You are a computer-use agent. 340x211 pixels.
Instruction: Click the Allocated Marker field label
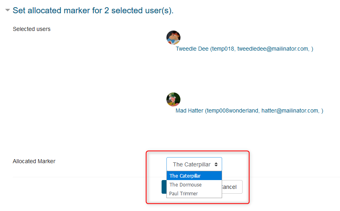pyautogui.click(x=34, y=161)
